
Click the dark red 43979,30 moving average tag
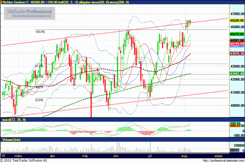point(237,53)
